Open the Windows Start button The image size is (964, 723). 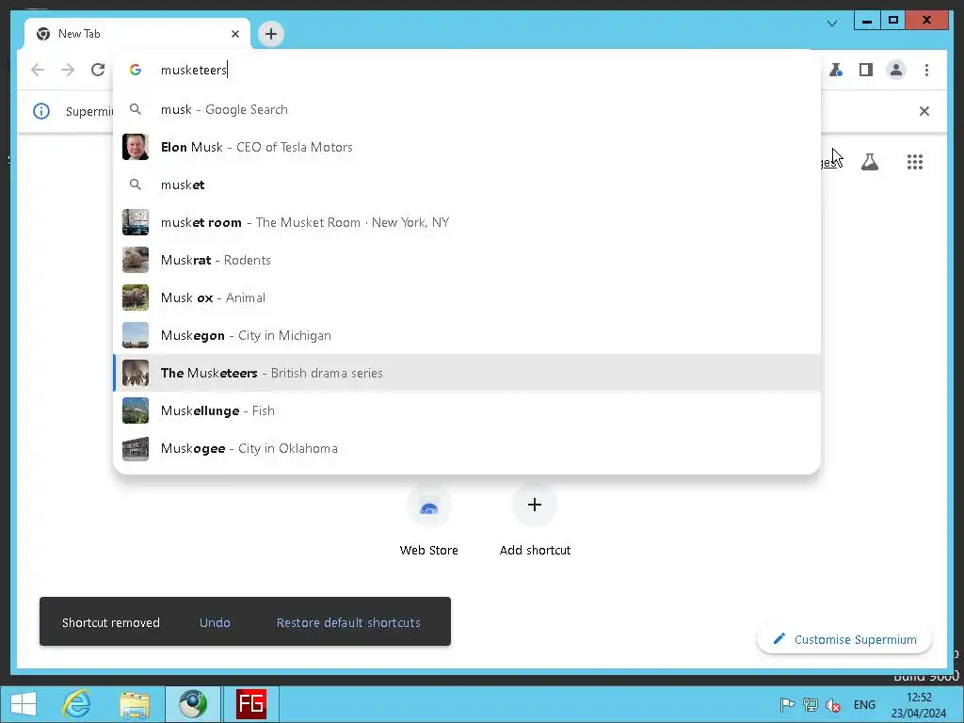pyautogui.click(x=24, y=704)
